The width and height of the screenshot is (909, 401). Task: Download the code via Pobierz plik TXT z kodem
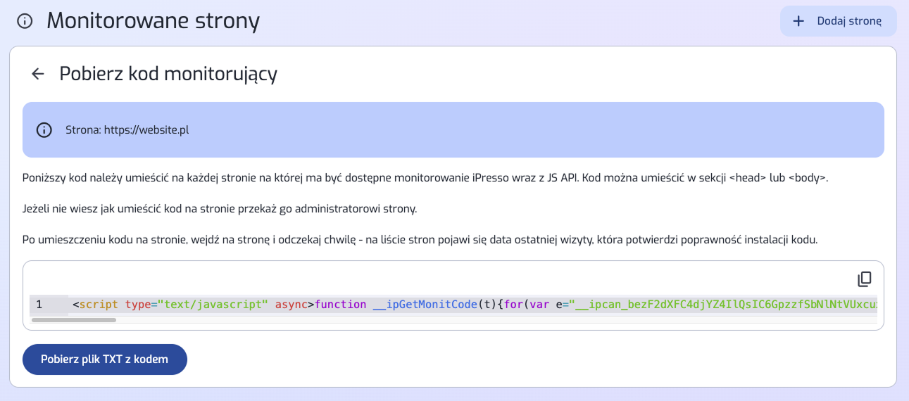pyautogui.click(x=105, y=359)
